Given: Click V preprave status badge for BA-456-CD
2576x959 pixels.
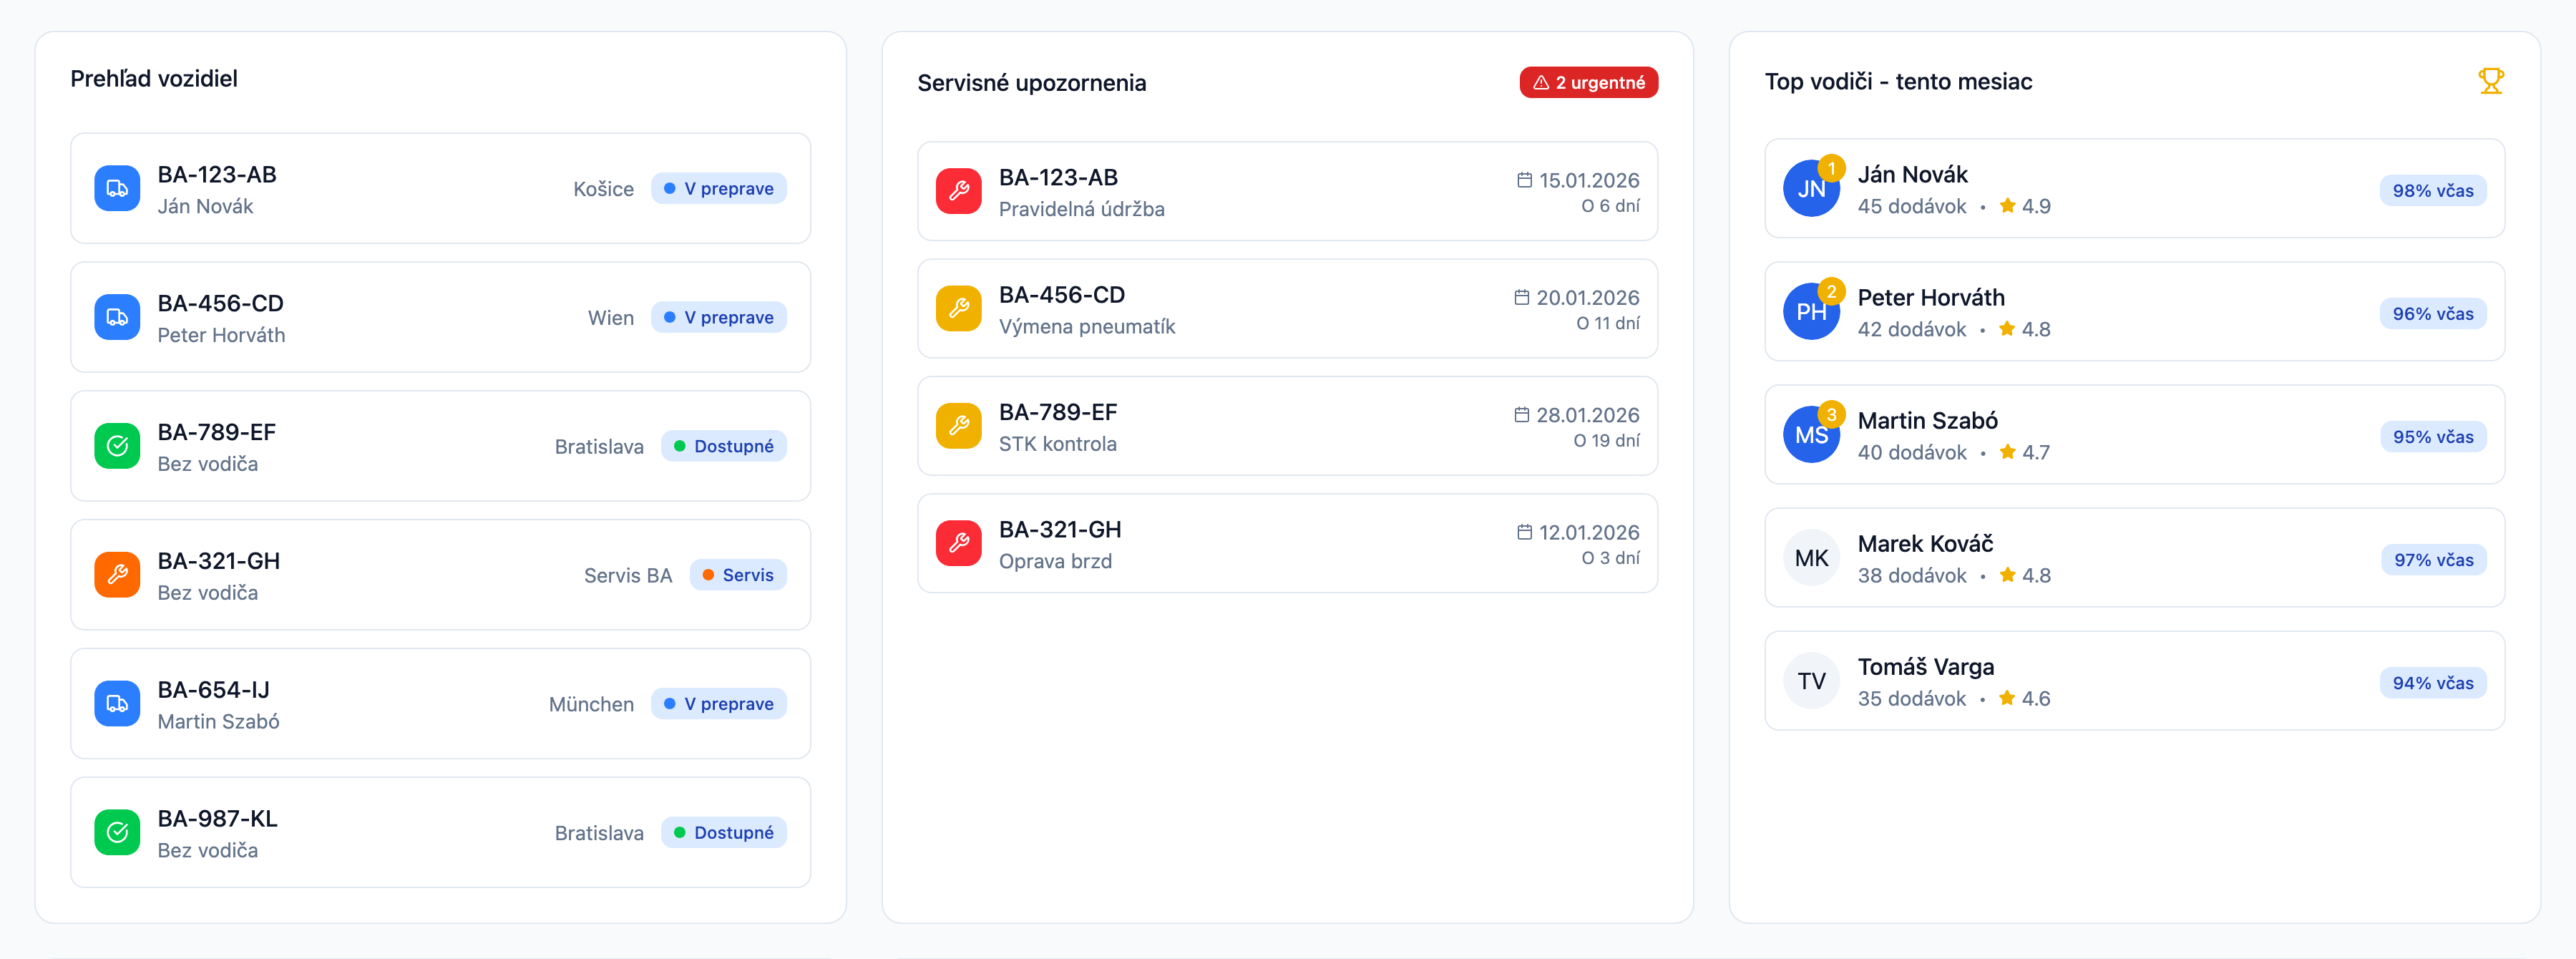Looking at the screenshot, I should pyautogui.click(x=718, y=318).
